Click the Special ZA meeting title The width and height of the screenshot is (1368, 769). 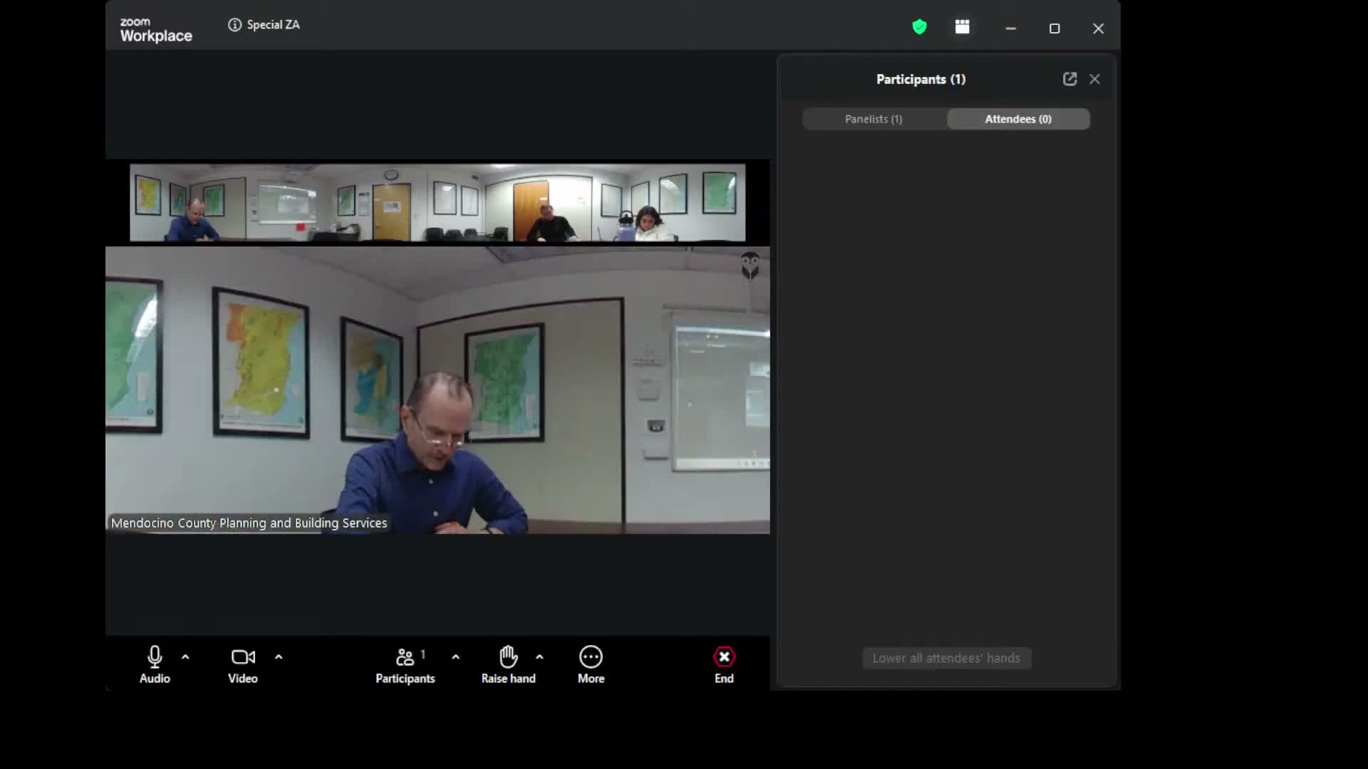273,25
